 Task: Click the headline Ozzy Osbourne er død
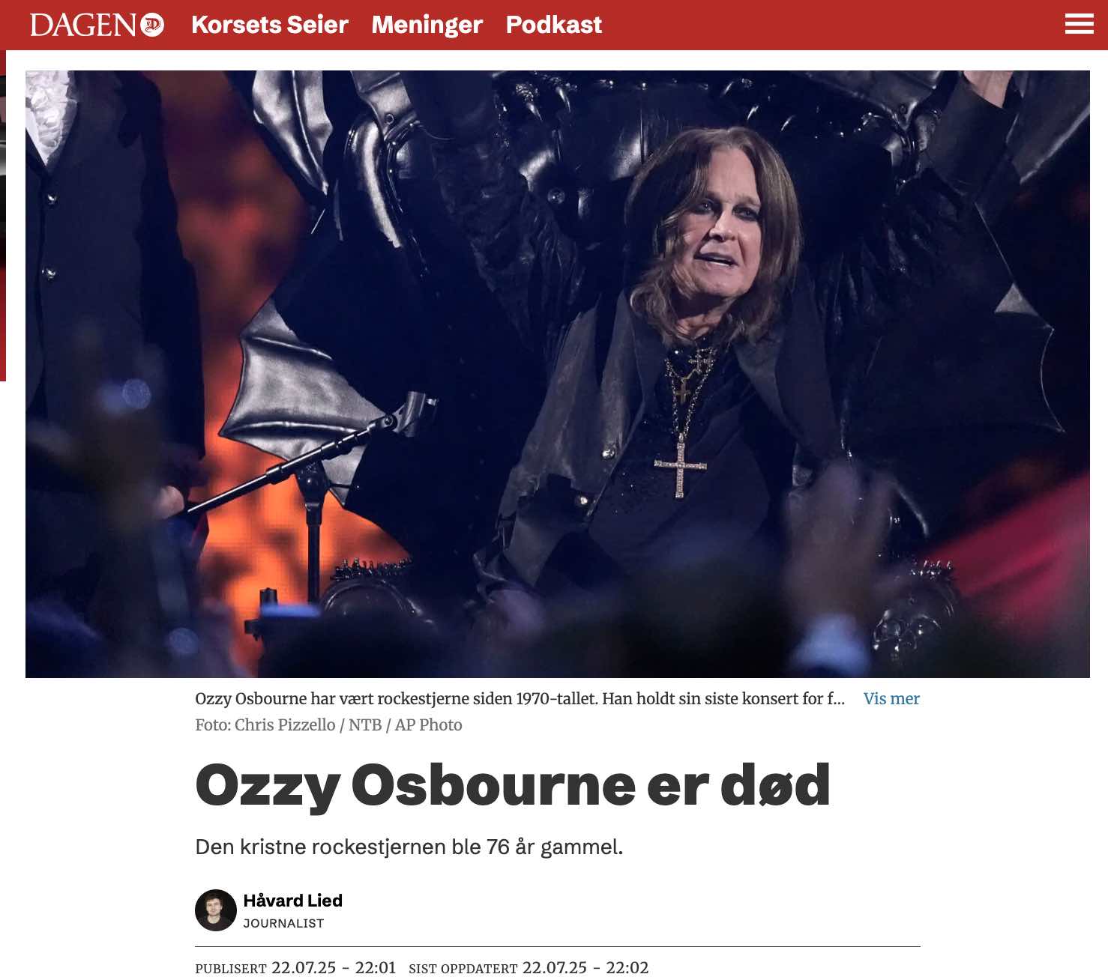(x=513, y=786)
